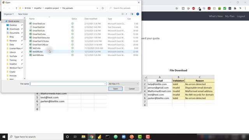
Task: Click the change view icon in Open dialog
Action: [123, 14]
